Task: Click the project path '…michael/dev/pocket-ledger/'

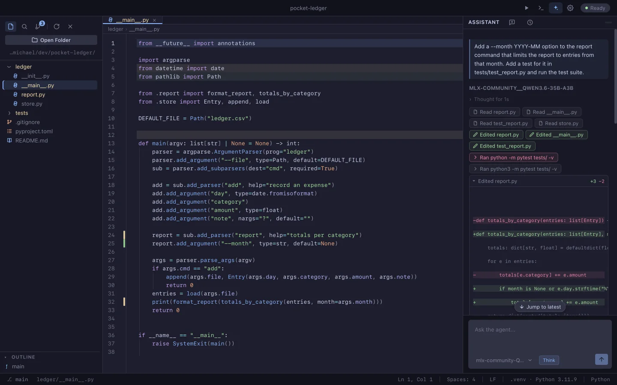Action: coord(52,53)
